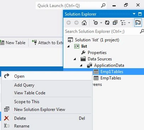Go to Home view in Solution Explorer
The image size is (144, 130).
pos(84,23)
